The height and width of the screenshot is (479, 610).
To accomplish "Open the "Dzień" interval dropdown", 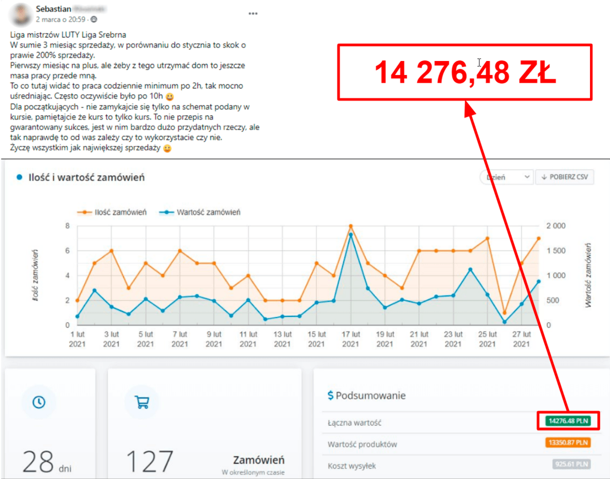I will click(x=506, y=178).
